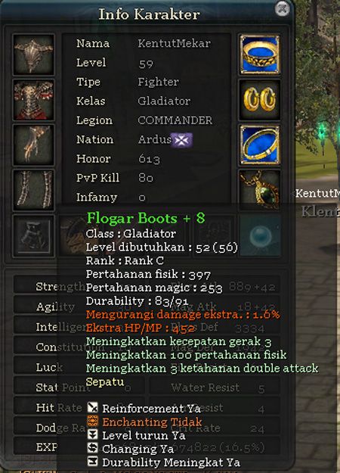Screen dimensions: 340x473
Task: Click the Changing property icon
Action: 92,448
